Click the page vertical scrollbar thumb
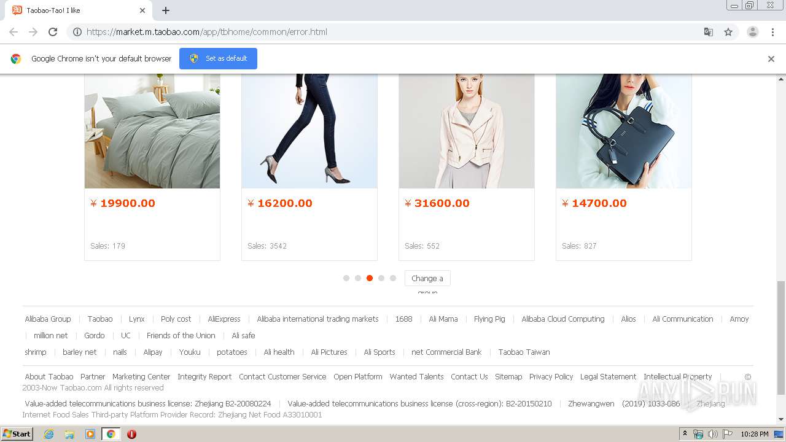The image size is (786, 442). point(780,338)
